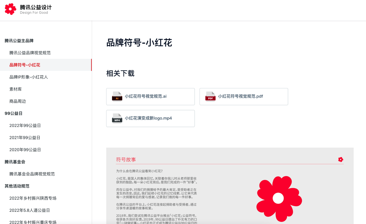Viewport: 366px width, 224px height.
Task: Click the MP4 file icon
Action: [x=117, y=118]
